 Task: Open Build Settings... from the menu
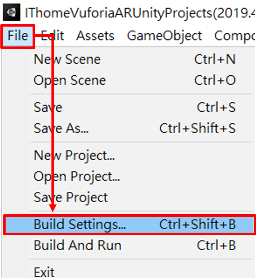tap(80, 224)
